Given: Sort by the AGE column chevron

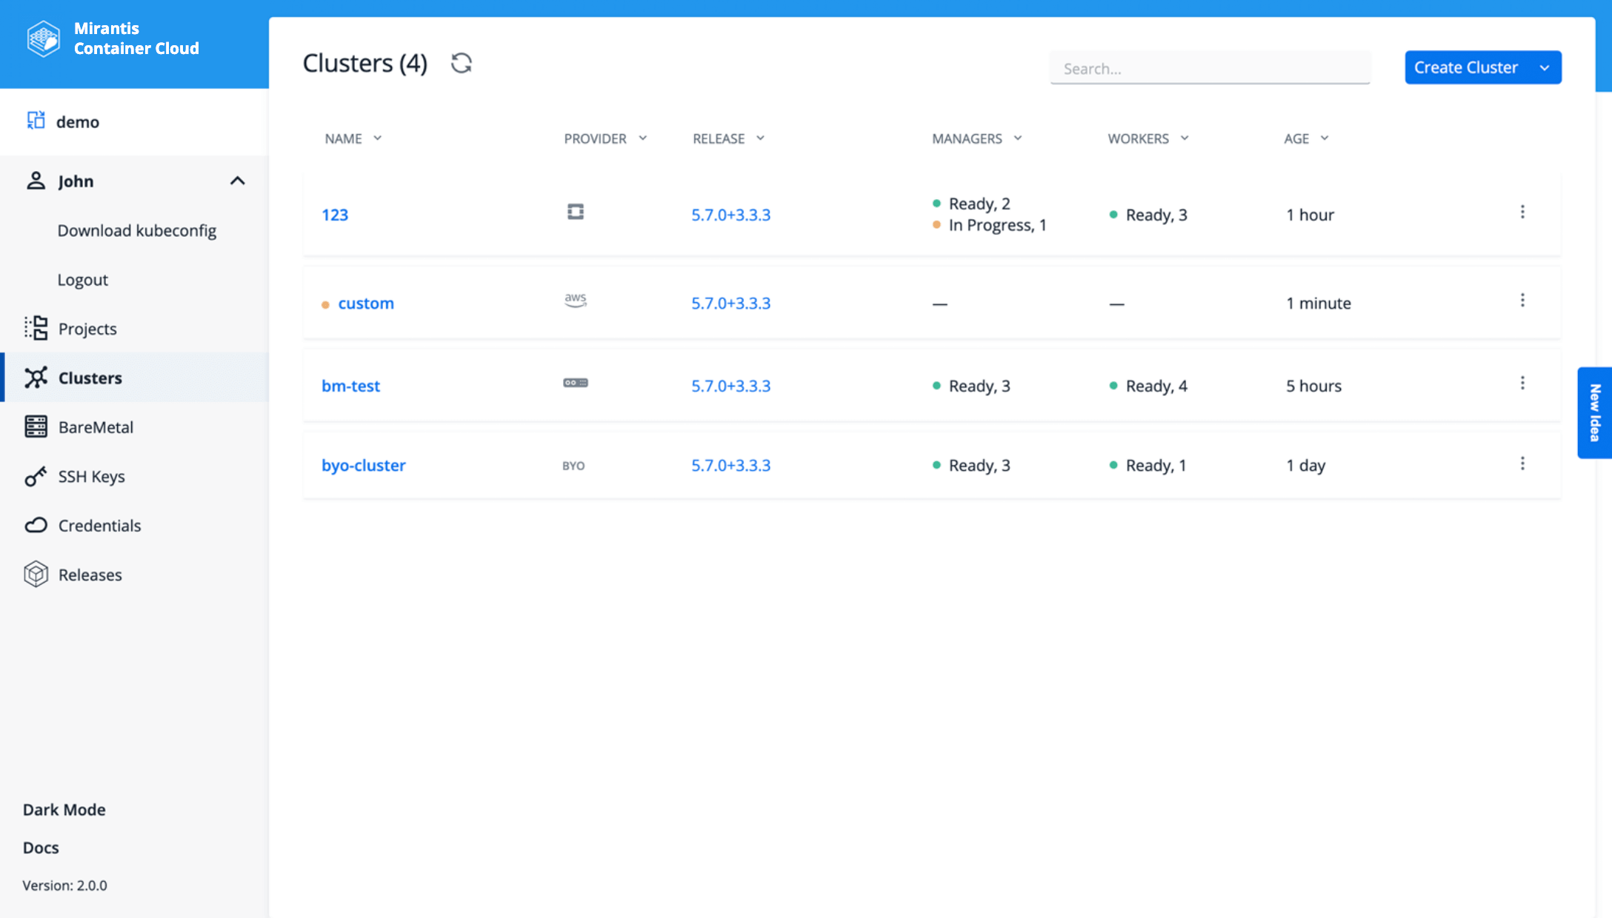Looking at the screenshot, I should [1325, 138].
